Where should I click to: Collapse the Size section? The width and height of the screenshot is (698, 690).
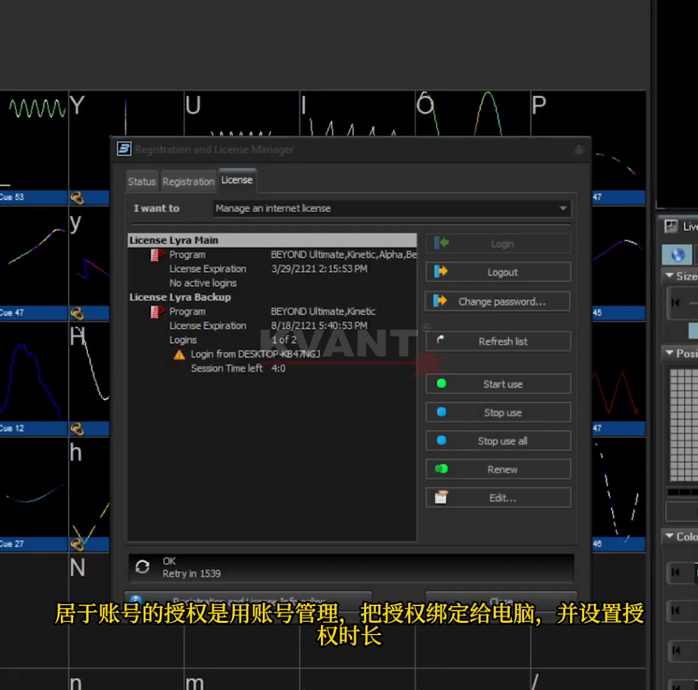pos(669,276)
